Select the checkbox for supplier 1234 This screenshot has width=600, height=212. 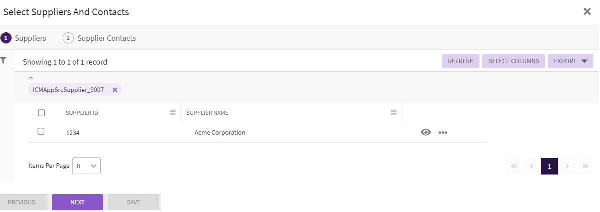point(41,131)
